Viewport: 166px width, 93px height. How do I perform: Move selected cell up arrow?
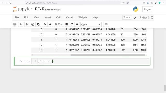(x=45, y=24)
